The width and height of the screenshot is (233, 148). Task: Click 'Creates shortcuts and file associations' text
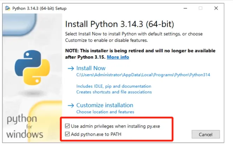point(114,92)
